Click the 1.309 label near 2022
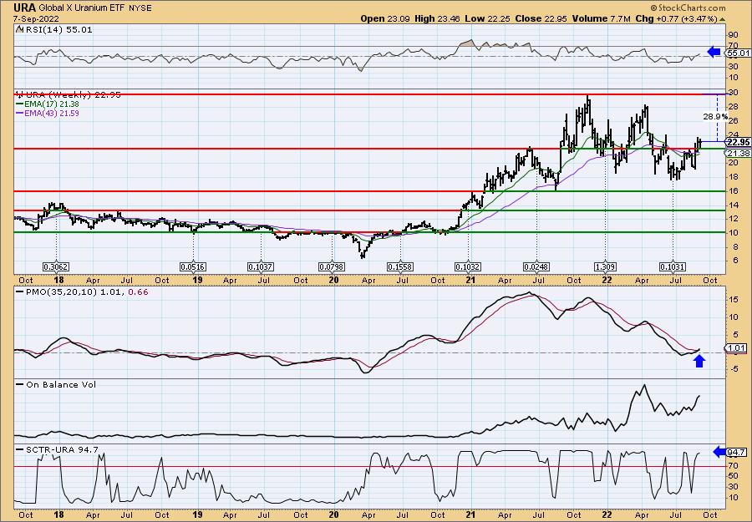The width and height of the screenshot is (752, 522). tap(605, 266)
